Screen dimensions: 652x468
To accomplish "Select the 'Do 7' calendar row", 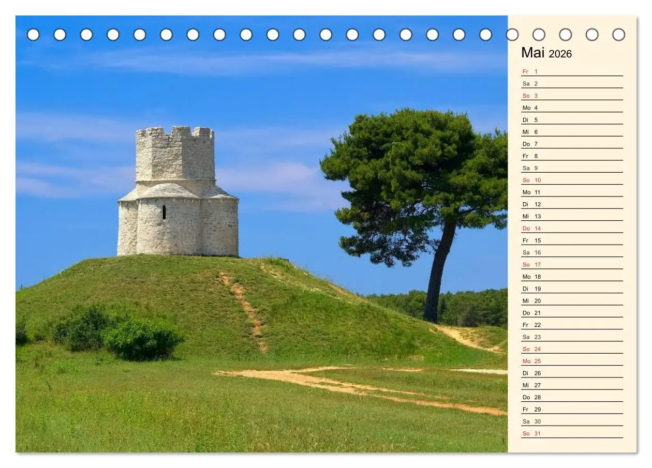I will (x=572, y=144).
